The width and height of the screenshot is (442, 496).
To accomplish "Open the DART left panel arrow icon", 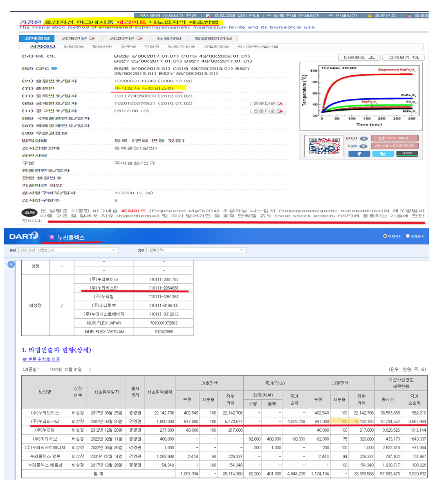I will [11, 265].
